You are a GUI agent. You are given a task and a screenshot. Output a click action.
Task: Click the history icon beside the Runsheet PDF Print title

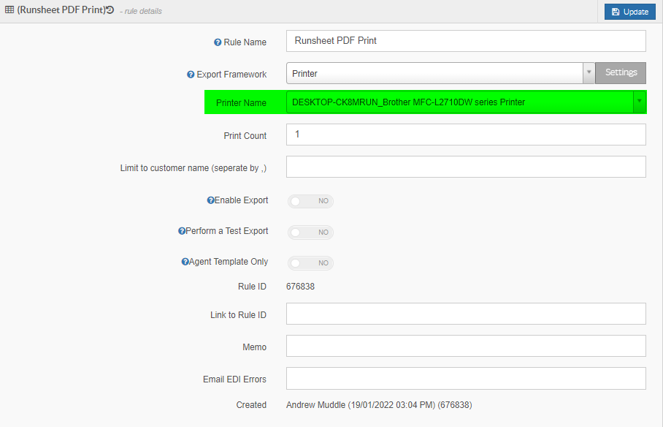pos(110,10)
